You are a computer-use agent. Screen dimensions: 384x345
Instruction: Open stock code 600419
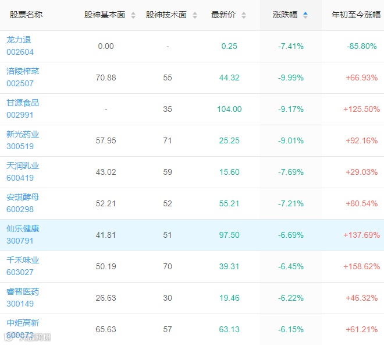(x=20, y=178)
